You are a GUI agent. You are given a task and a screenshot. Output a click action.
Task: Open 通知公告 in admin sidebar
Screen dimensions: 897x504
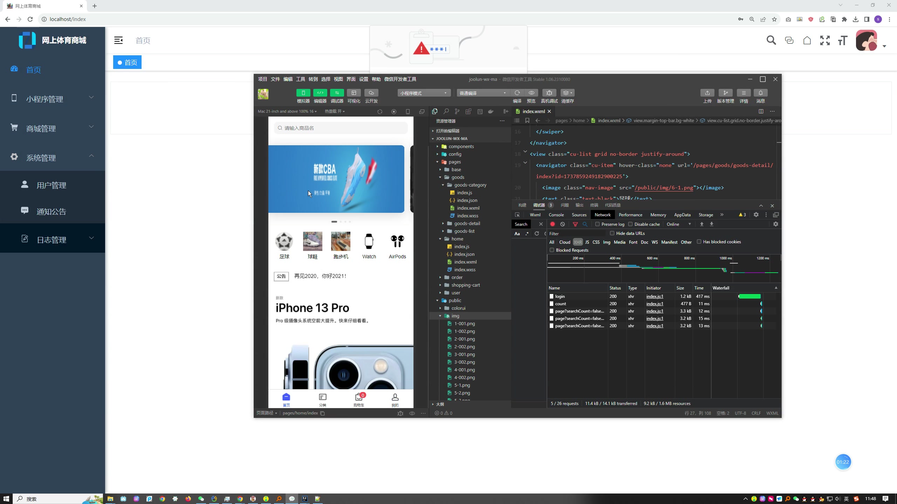(x=53, y=211)
